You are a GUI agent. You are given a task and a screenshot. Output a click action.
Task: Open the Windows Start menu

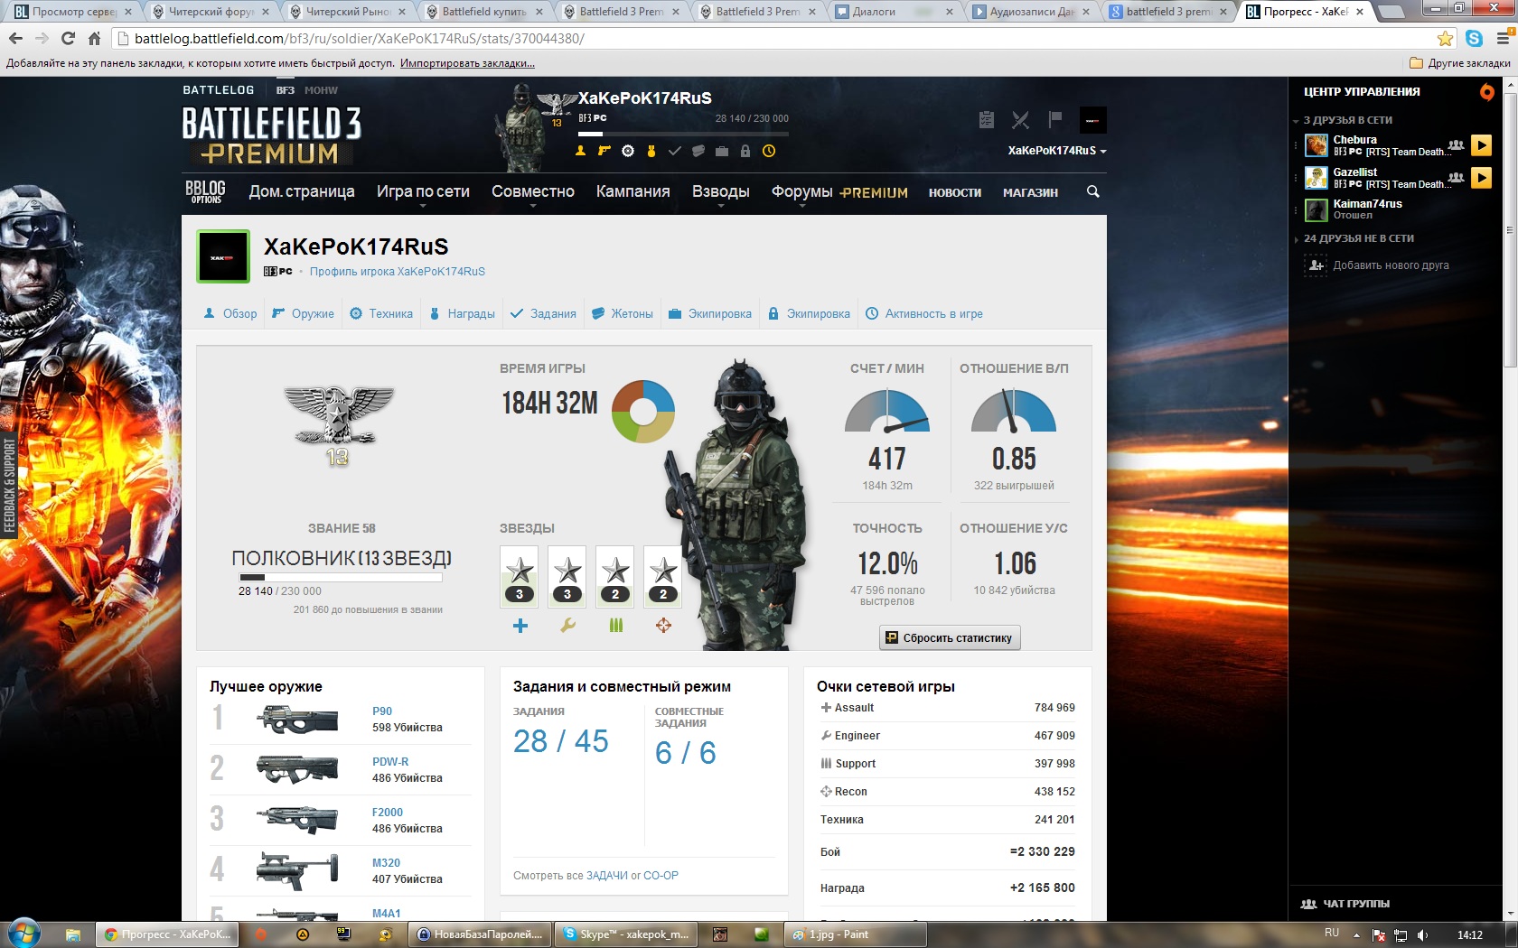24,933
